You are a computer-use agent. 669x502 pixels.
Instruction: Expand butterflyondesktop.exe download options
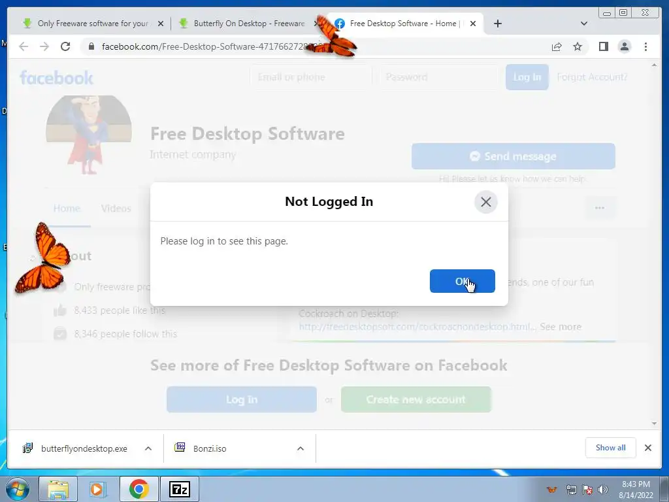click(x=148, y=448)
